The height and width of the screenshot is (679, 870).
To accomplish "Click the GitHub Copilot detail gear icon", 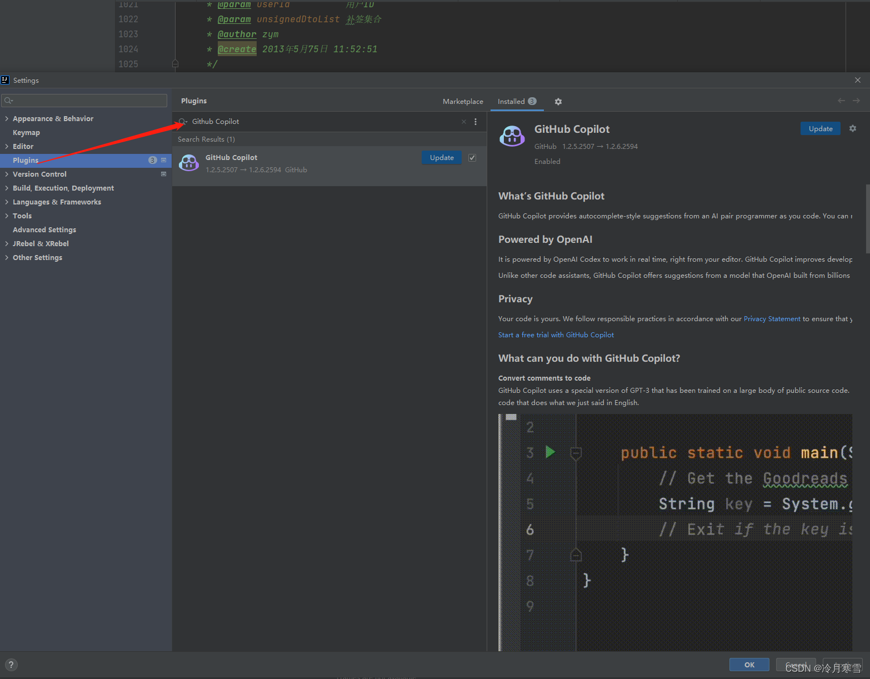I will click(853, 128).
